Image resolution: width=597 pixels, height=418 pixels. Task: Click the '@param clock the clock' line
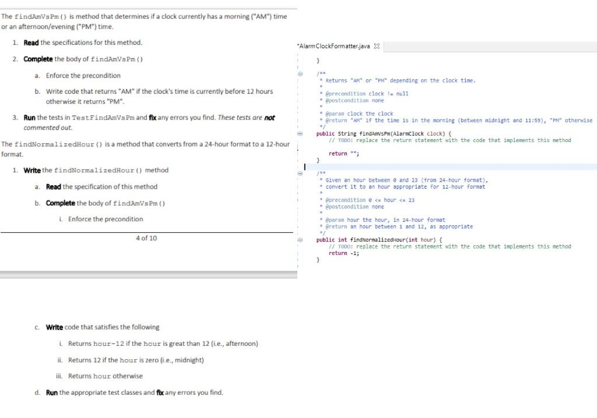click(x=356, y=114)
